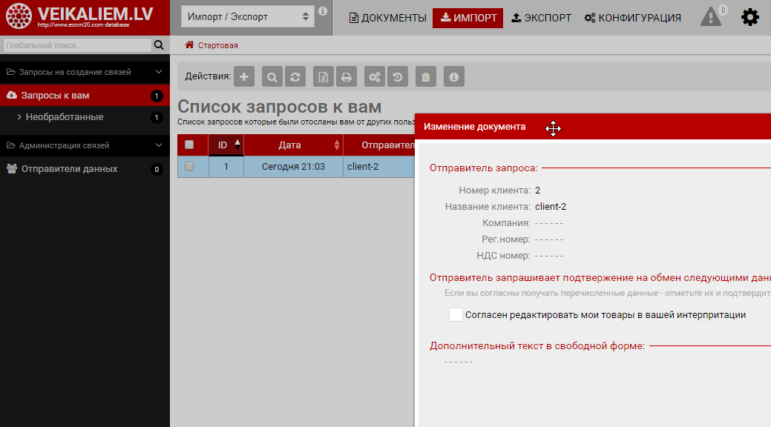Open the ДОКУМЕНТЫ menu tab
Image resolution: width=771 pixels, height=427 pixels.
coord(388,18)
